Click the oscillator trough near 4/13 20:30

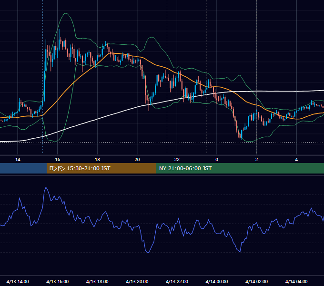click(x=148, y=252)
